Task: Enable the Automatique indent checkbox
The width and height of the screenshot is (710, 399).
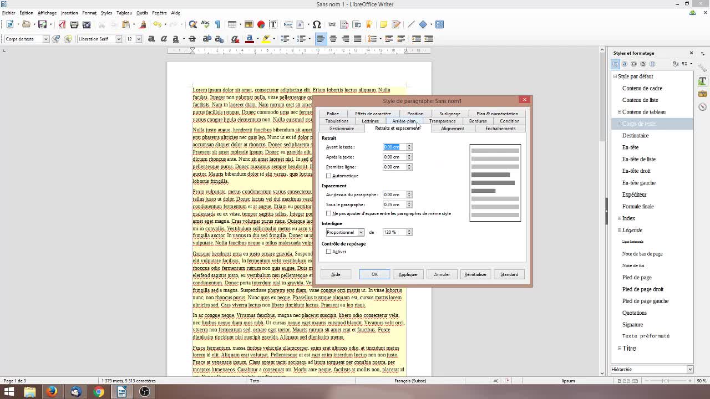Action: pyautogui.click(x=329, y=176)
